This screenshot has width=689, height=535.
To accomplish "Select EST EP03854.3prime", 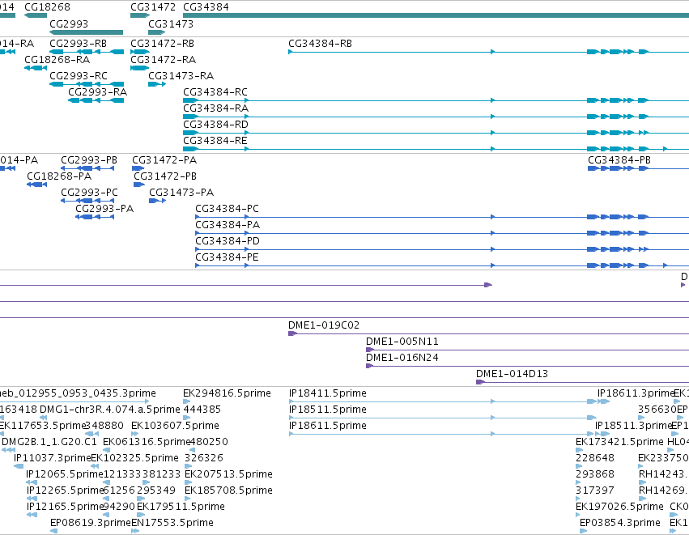I will [x=620, y=524].
